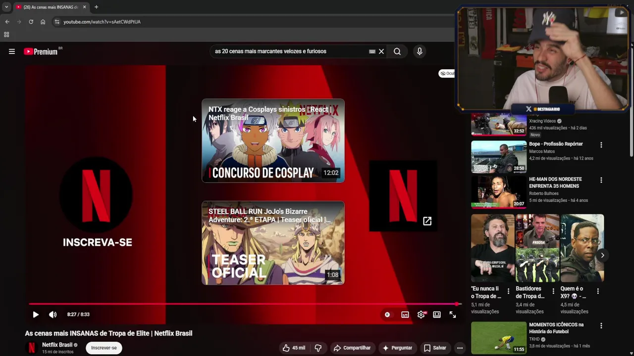The image size is (634, 356).
Task: Go forward in the browser
Action: point(19,22)
